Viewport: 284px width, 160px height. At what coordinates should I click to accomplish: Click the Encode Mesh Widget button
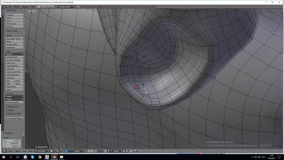pyautogui.click(x=14, y=118)
